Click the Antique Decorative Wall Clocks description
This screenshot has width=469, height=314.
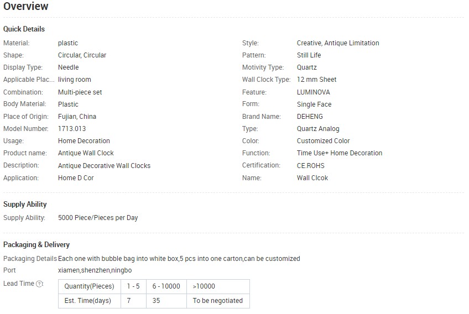point(104,166)
